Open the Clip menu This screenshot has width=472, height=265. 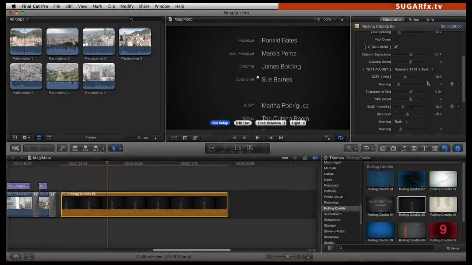pos(111,6)
